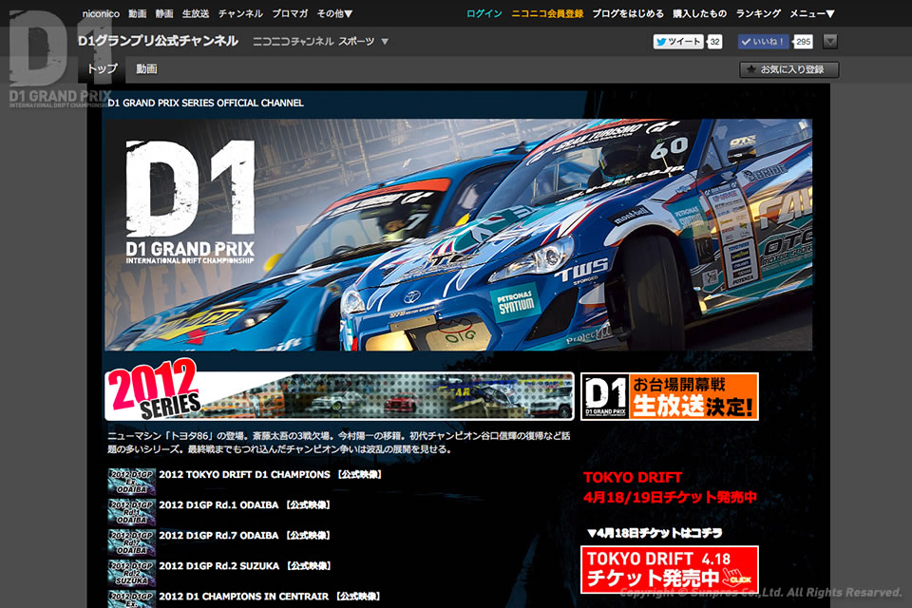Open the ランキング link
The width and height of the screenshot is (912, 608).
coord(758,13)
